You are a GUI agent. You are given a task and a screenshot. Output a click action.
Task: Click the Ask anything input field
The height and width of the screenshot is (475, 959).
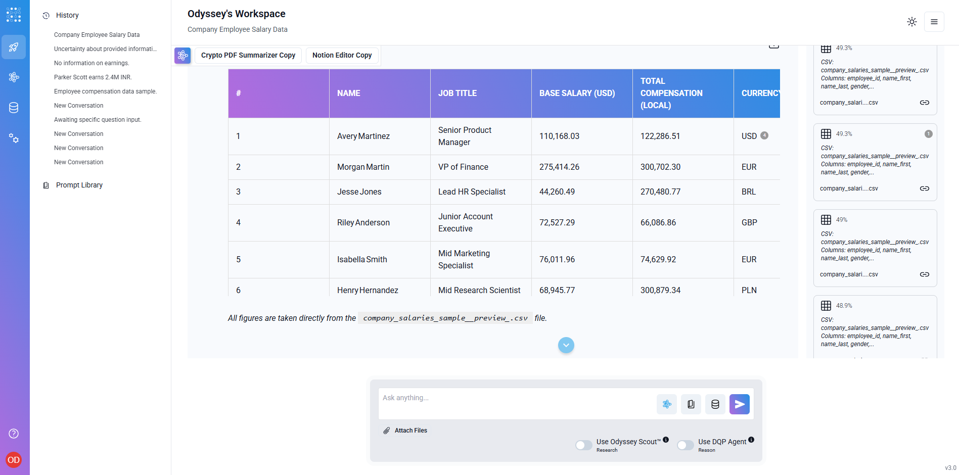[516, 403]
